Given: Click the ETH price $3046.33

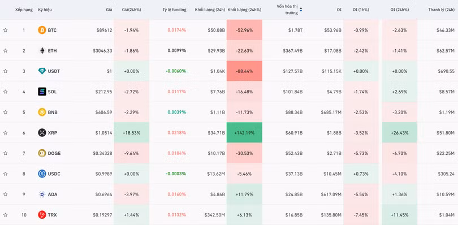Looking at the screenshot, I should click(102, 50).
